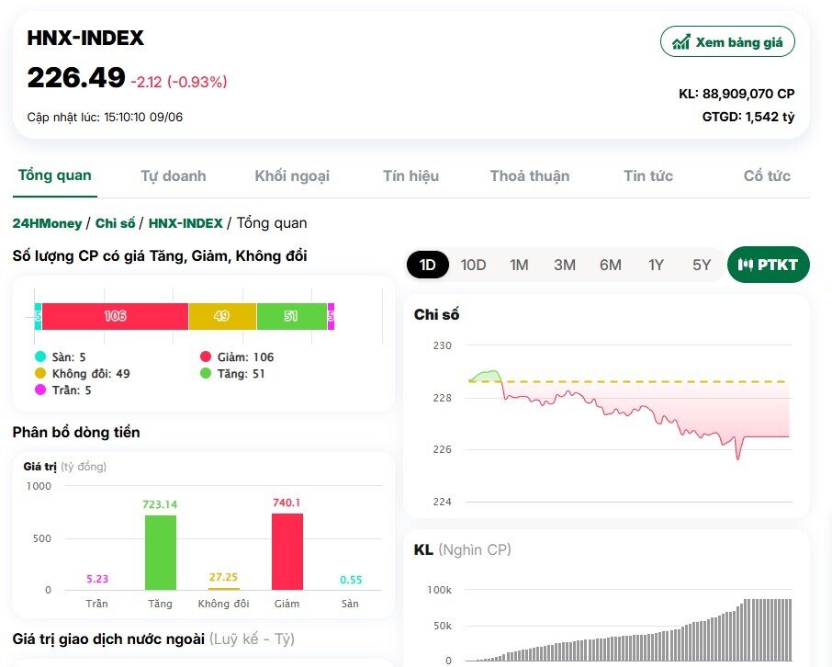Click the Không đổi money flow bar
Viewport: 832px width, 667px height.
223,588
